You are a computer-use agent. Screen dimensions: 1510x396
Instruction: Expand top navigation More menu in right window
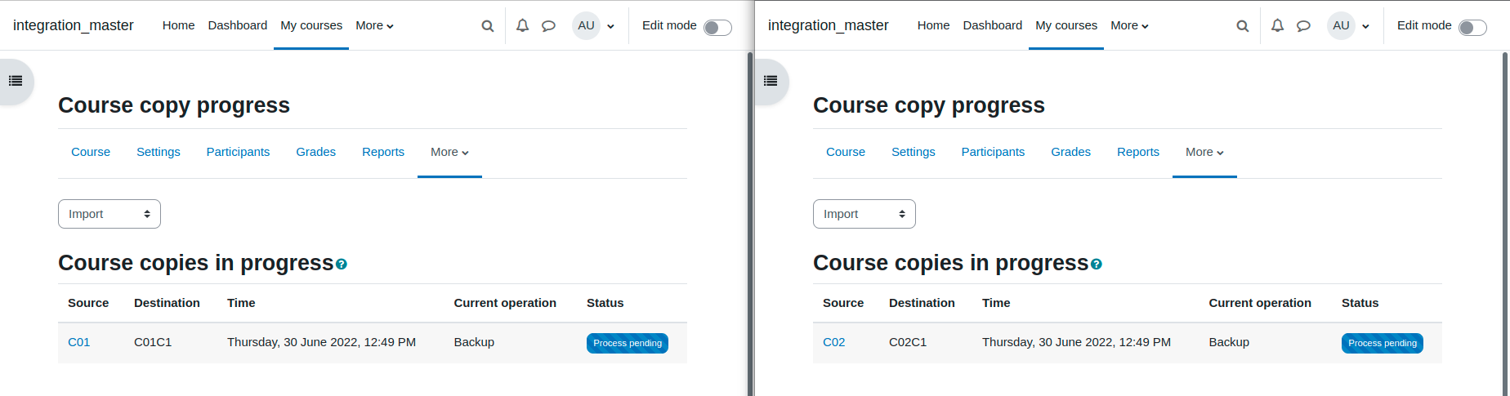click(1129, 25)
